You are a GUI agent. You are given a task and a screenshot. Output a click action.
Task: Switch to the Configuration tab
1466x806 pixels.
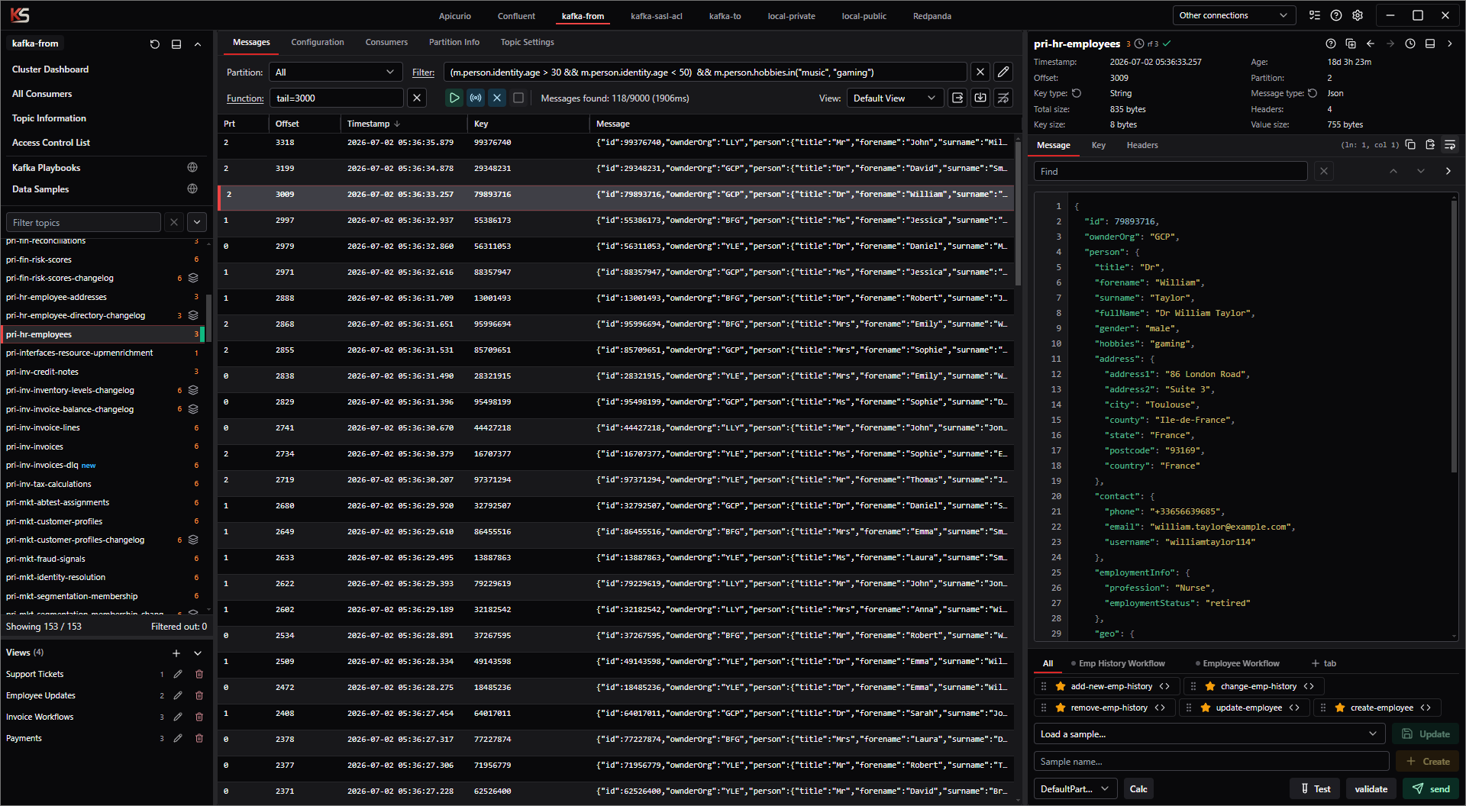[x=318, y=42]
